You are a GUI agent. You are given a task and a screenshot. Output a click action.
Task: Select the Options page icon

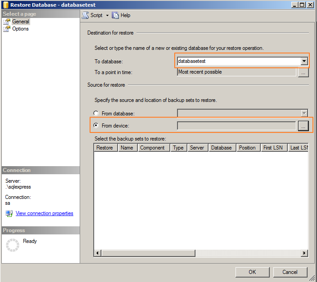[7, 29]
